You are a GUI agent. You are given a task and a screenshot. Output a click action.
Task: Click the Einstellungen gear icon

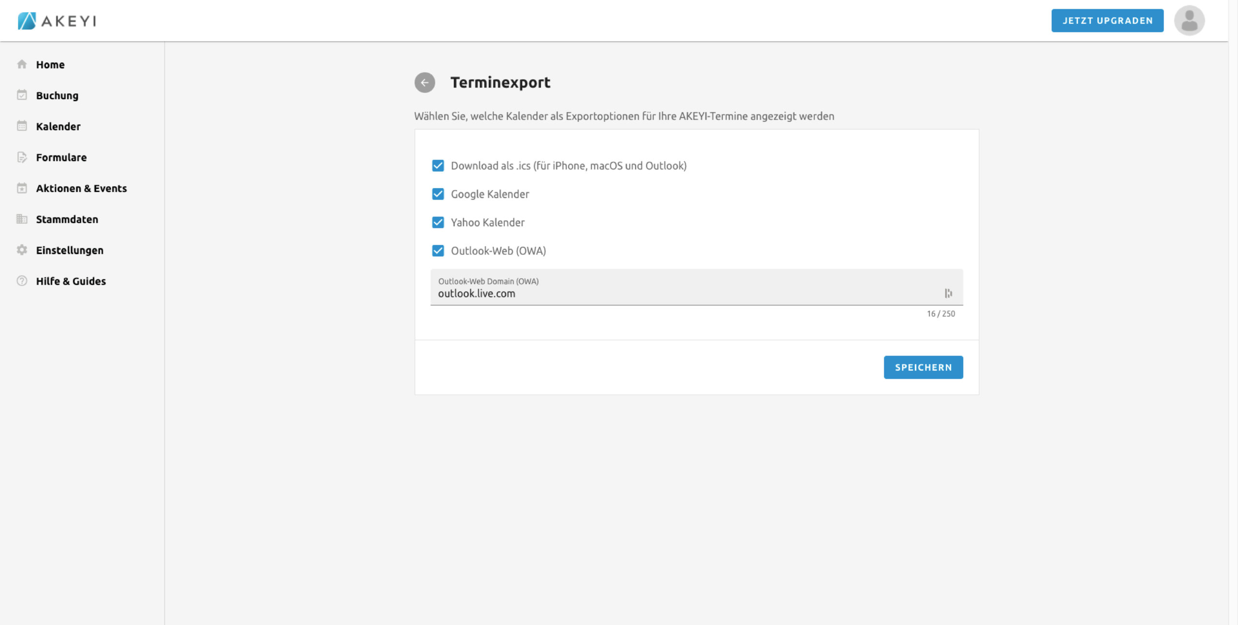tap(22, 250)
